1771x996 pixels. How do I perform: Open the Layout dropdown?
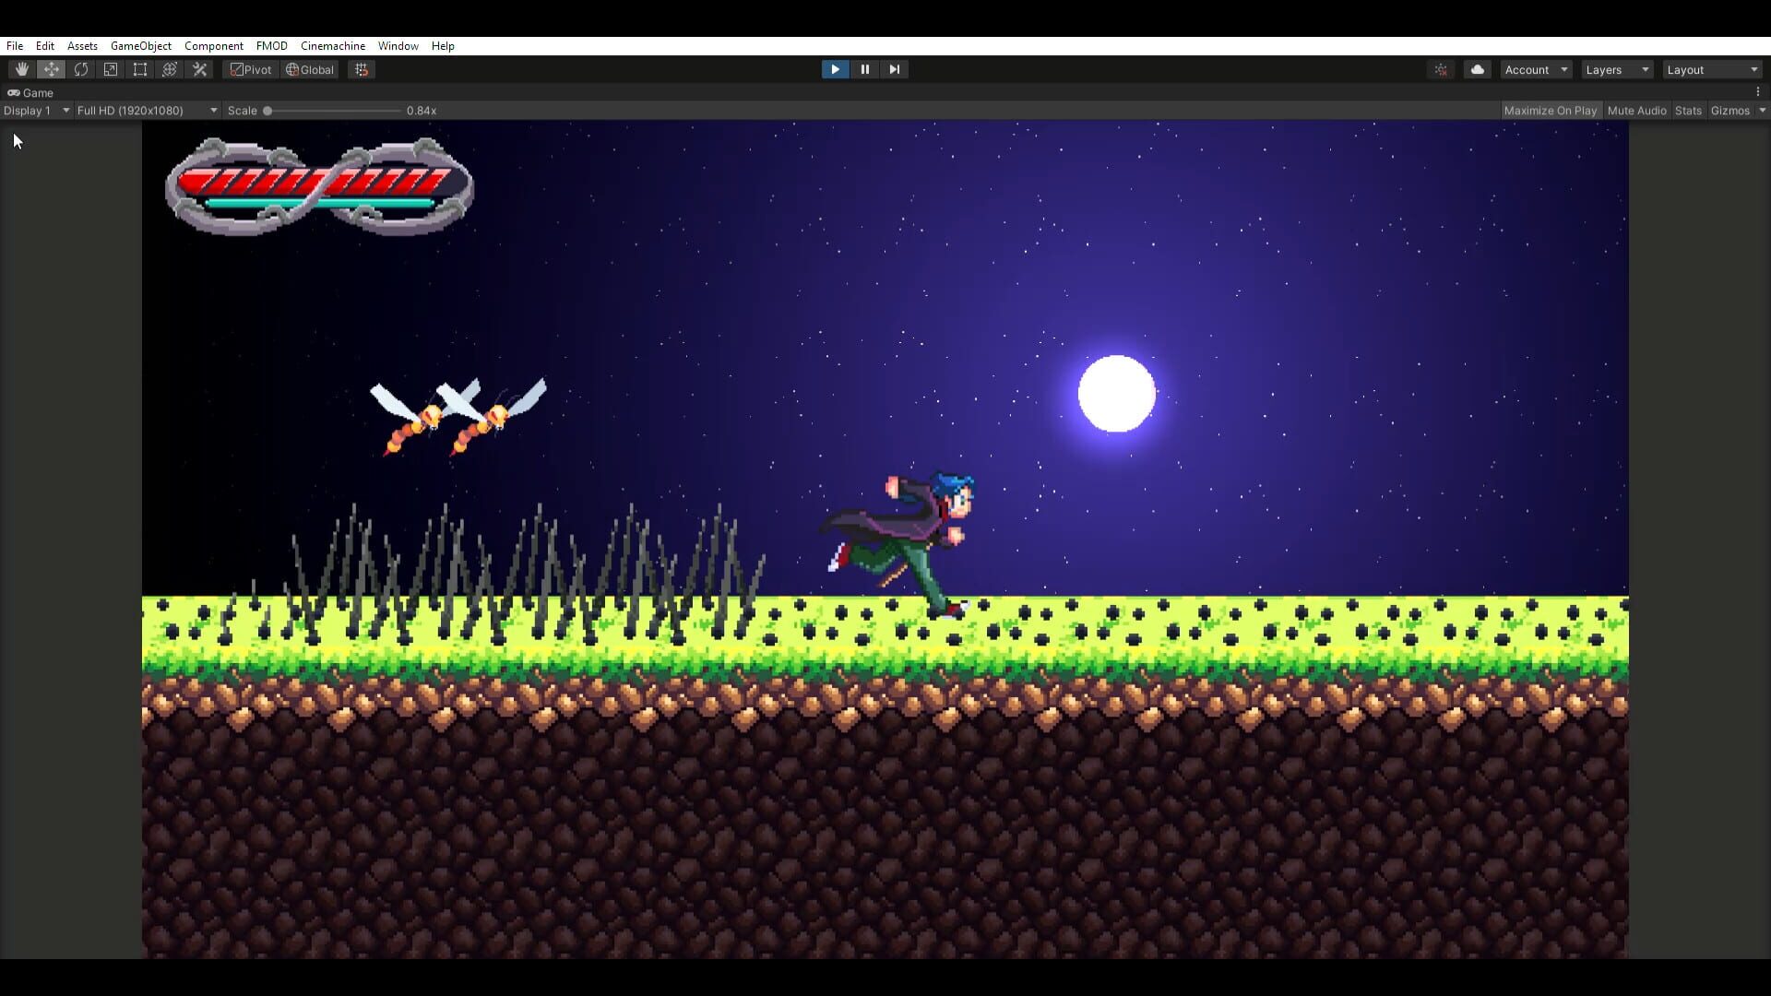tap(1711, 69)
